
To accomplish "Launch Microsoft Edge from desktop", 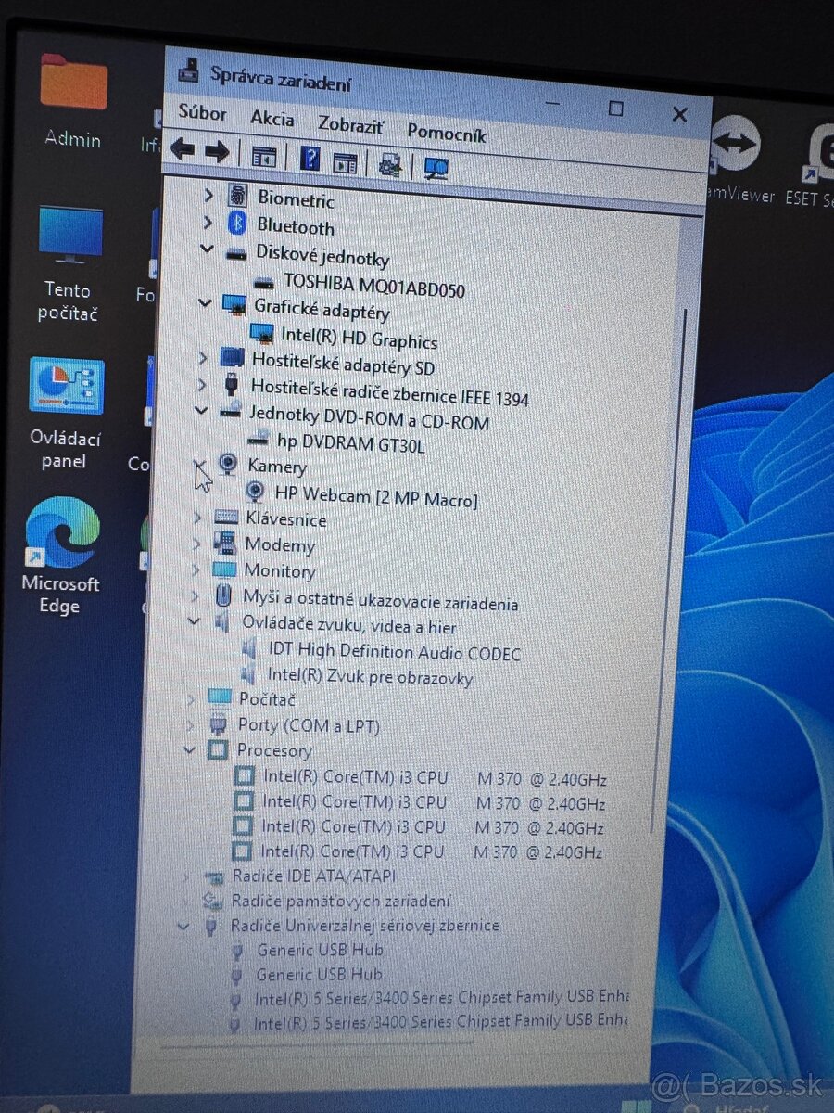I will pos(61,556).
